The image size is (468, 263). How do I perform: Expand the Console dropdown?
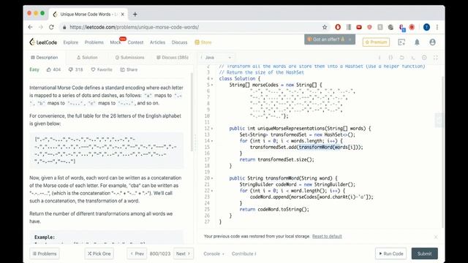(x=214, y=254)
